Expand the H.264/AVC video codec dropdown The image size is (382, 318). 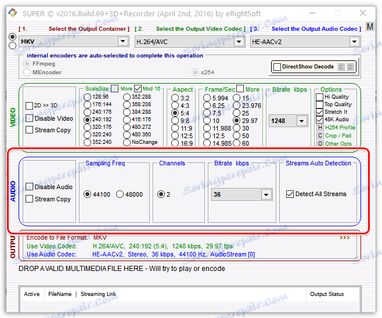point(237,41)
